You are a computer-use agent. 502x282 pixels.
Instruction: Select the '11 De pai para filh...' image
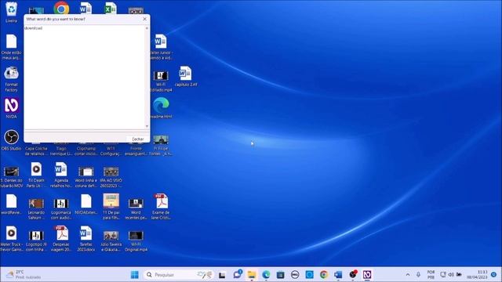pyautogui.click(x=111, y=207)
